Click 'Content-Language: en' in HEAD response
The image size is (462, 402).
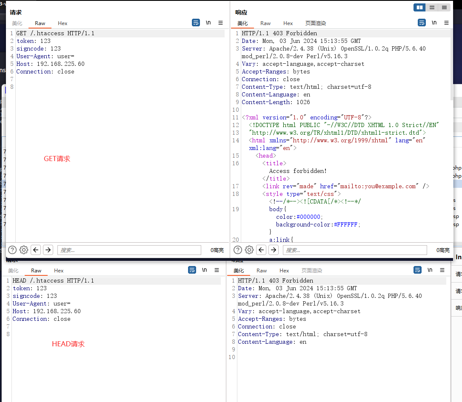(272, 342)
